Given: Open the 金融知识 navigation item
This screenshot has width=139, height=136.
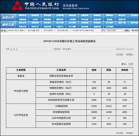Looking at the screenshot, I should (97, 27).
